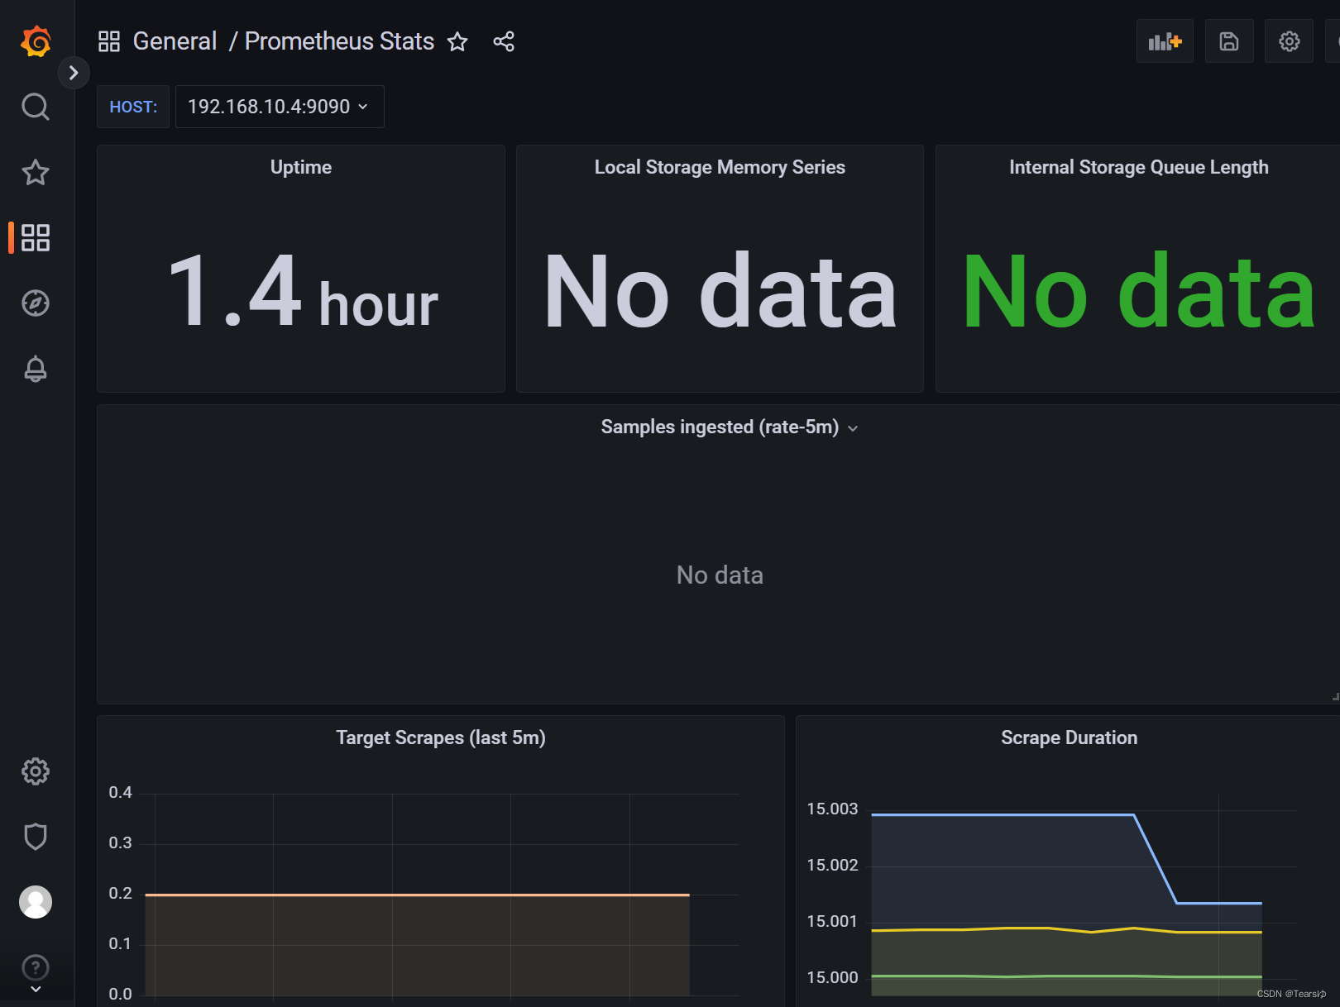Click the 1.4 hour uptime value

pyautogui.click(x=303, y=292)
